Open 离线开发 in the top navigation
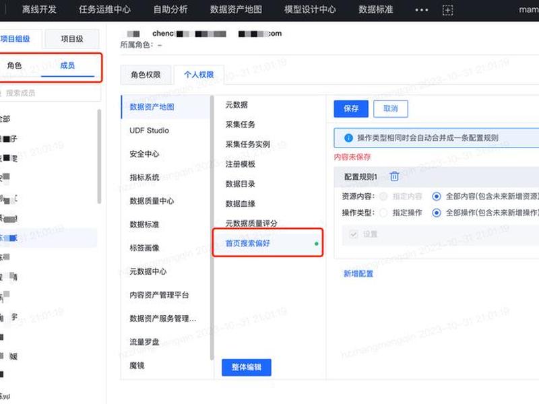539x404 pixels. coord(39,9)
